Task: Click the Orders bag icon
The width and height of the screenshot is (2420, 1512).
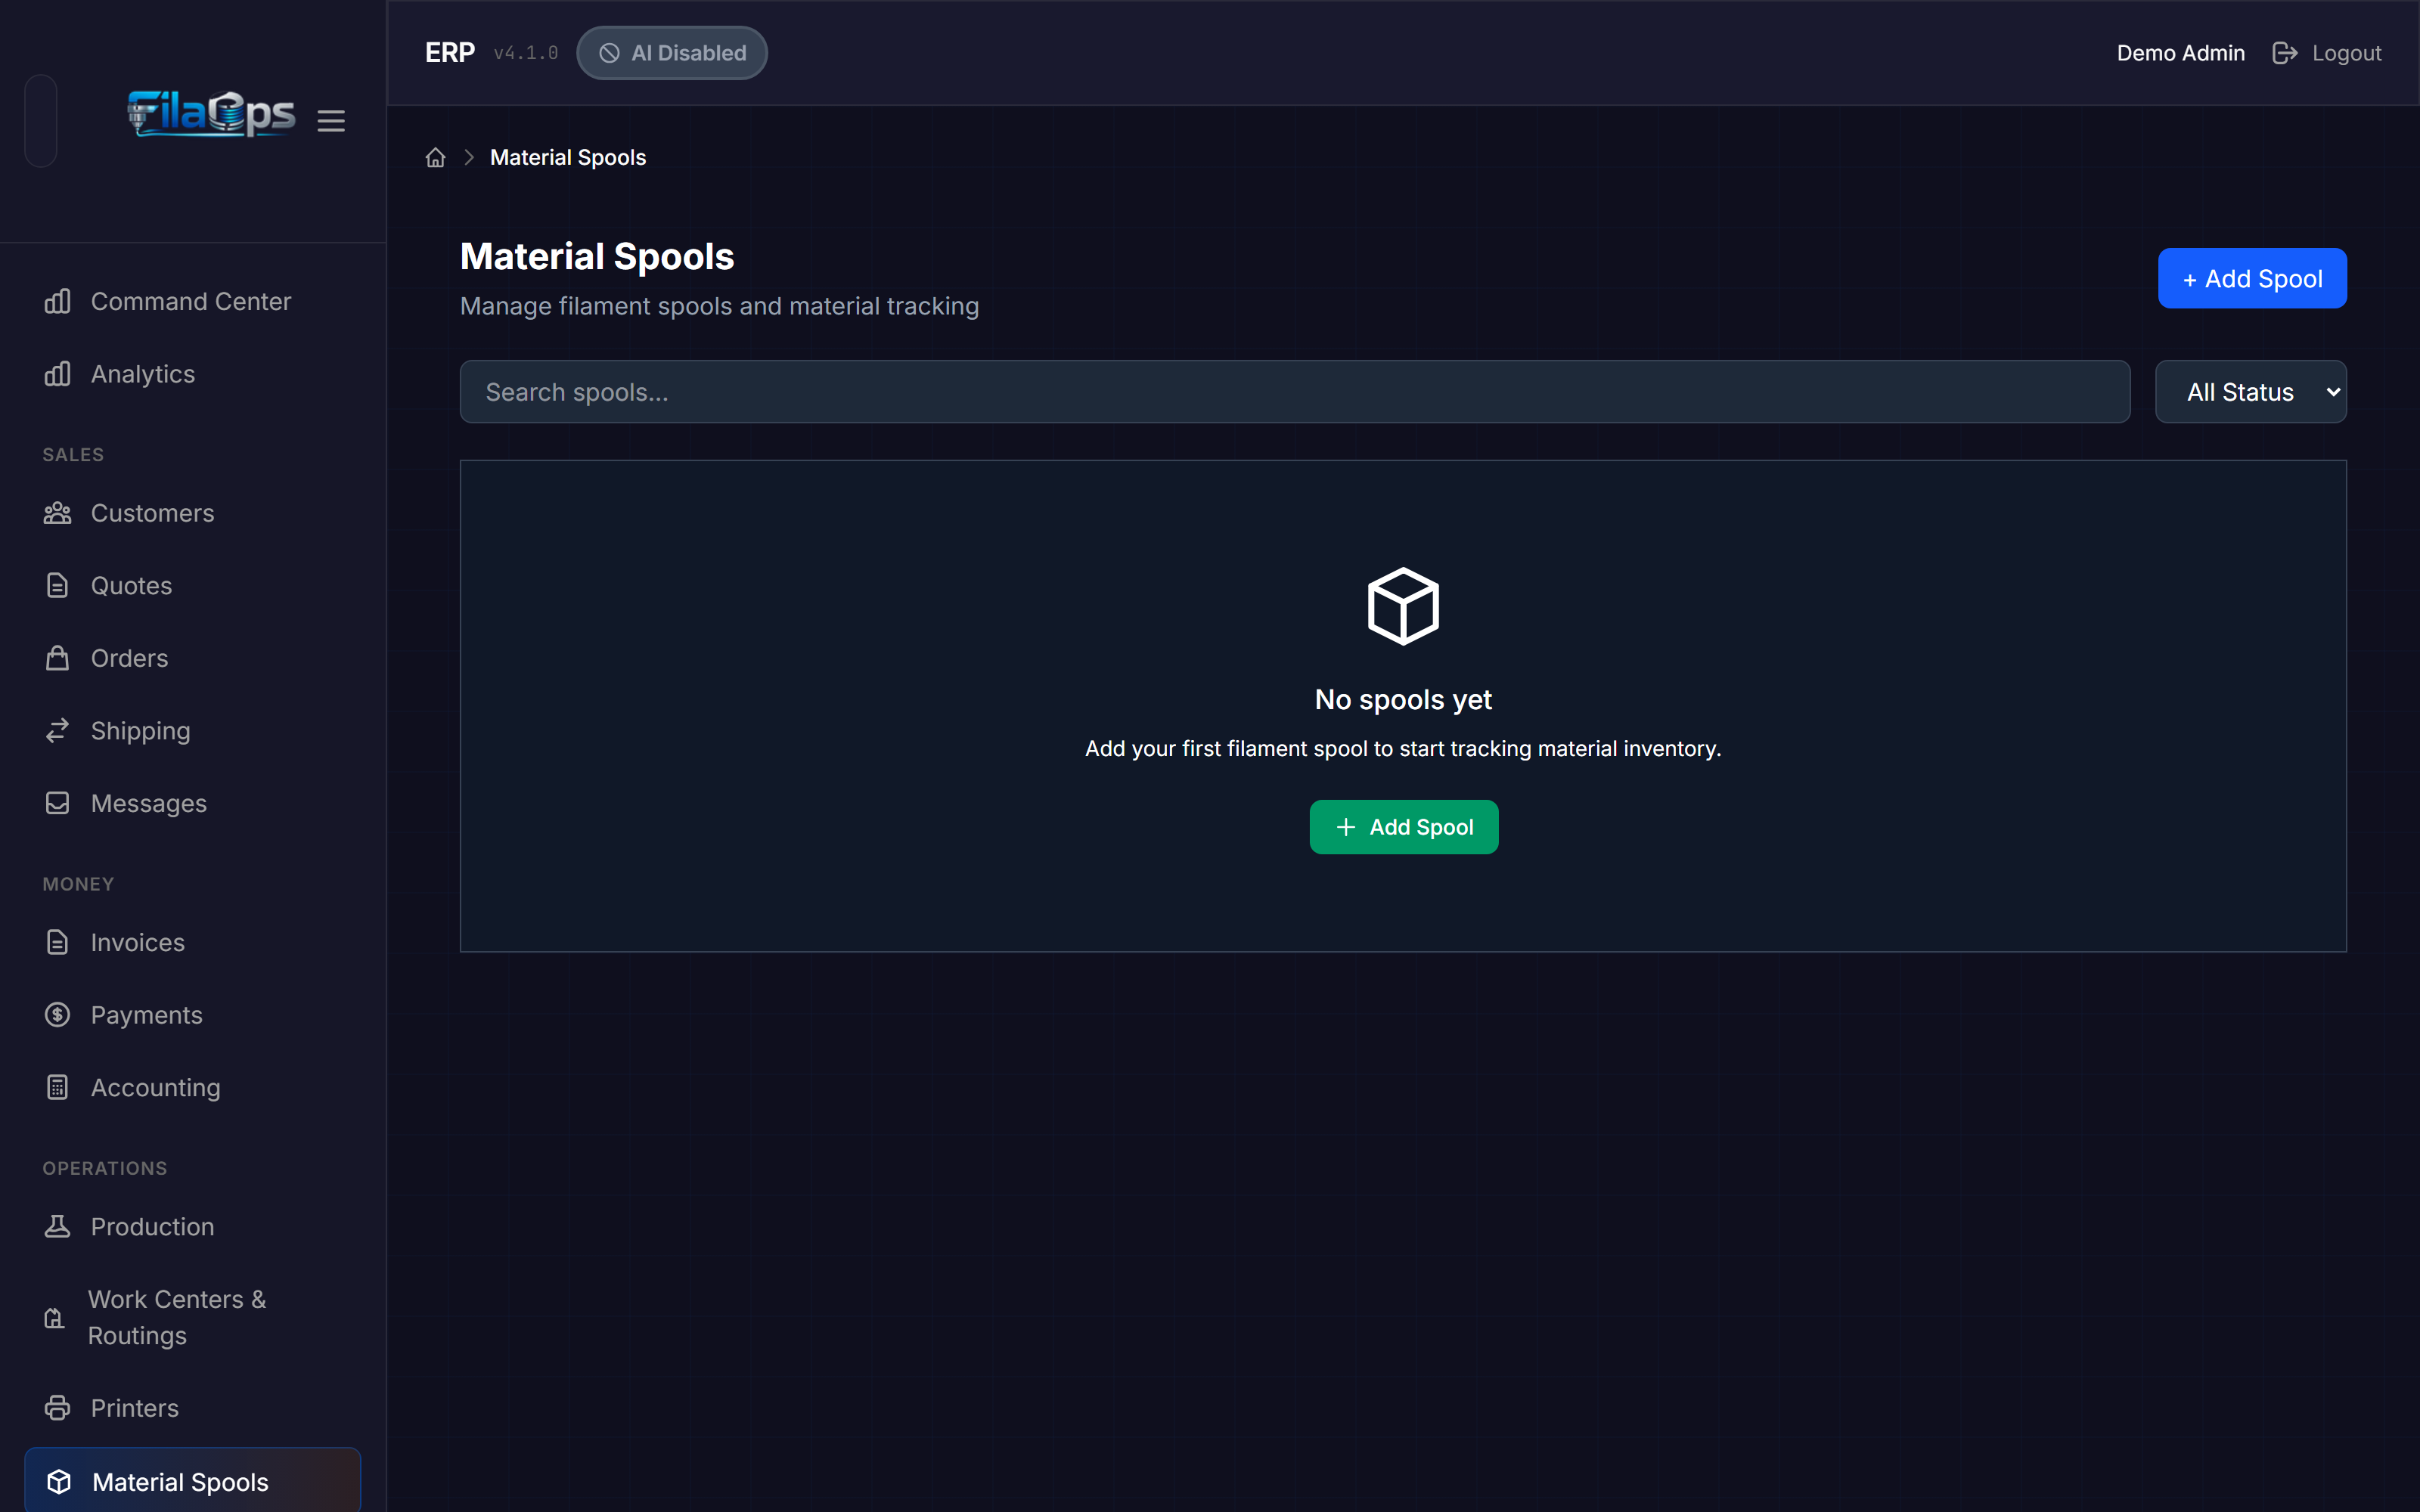Action: point(58,658)
